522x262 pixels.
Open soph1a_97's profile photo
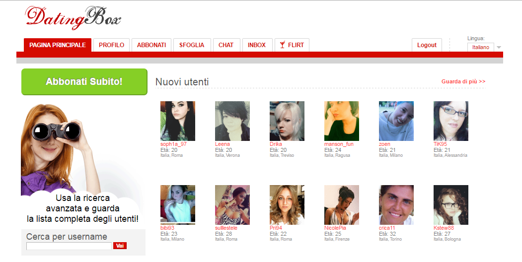coord(177,121)
